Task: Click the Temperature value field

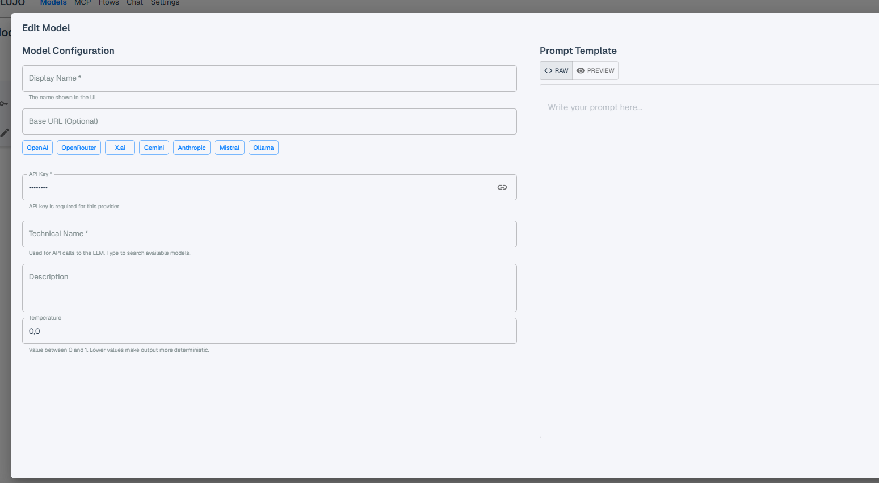Action: click(269, 331)
